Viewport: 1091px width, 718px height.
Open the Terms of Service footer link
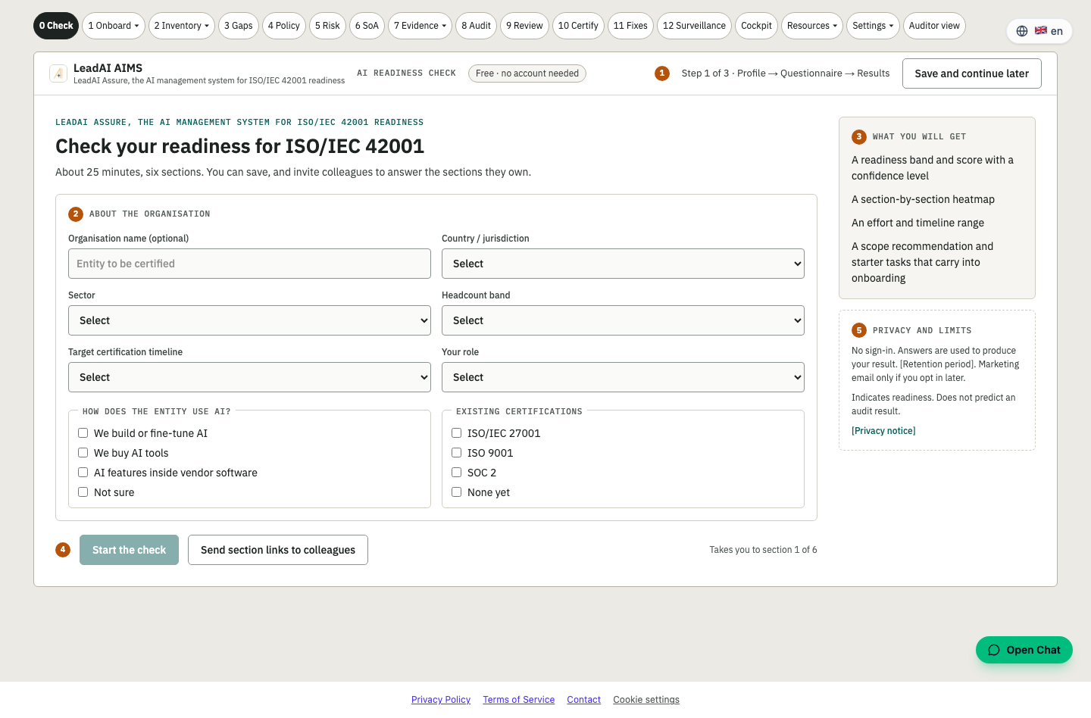pyautogui.click(x=519, y=700)
